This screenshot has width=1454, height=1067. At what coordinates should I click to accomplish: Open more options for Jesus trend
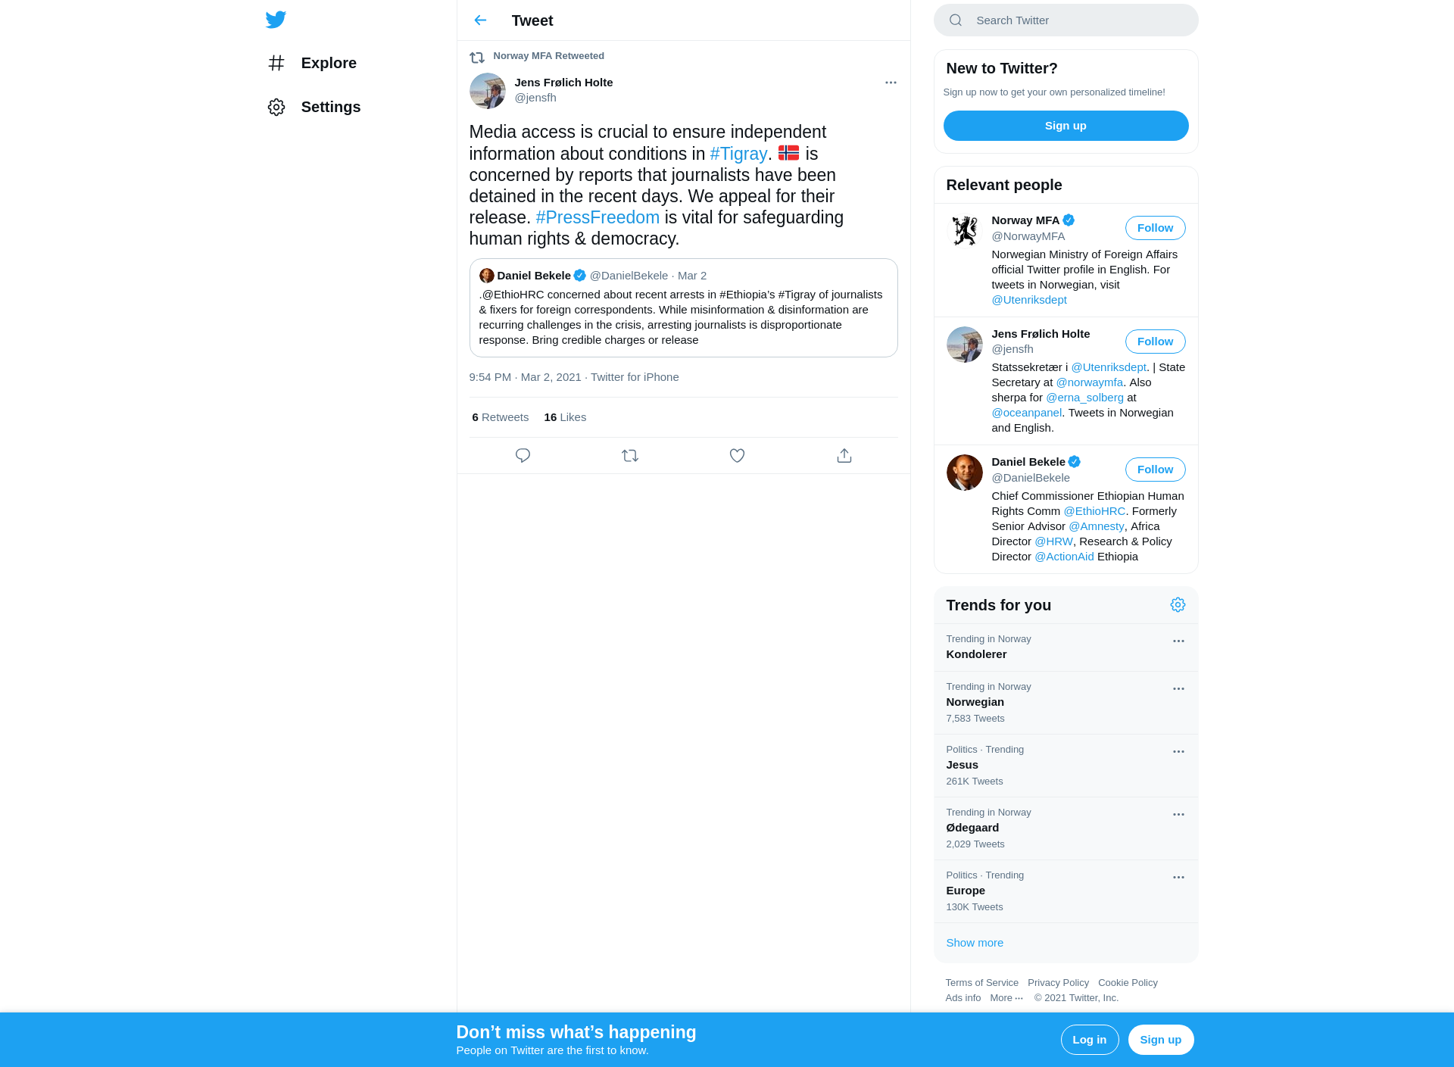coord(1178,751)
